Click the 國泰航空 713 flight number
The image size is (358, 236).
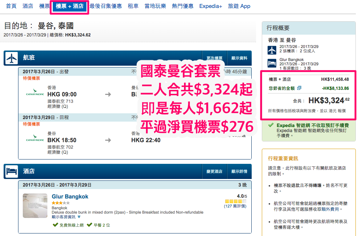click(x=60, y=101)
